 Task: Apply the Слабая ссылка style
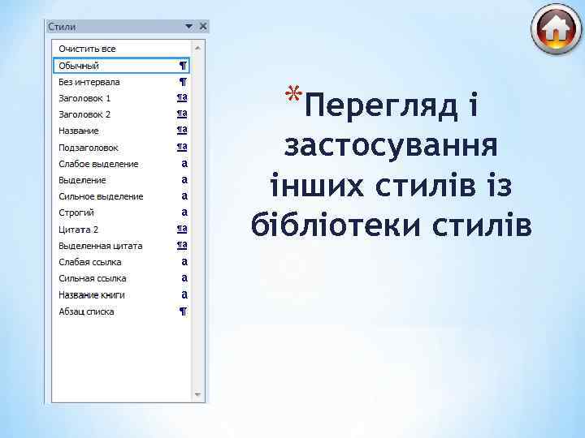122,262
